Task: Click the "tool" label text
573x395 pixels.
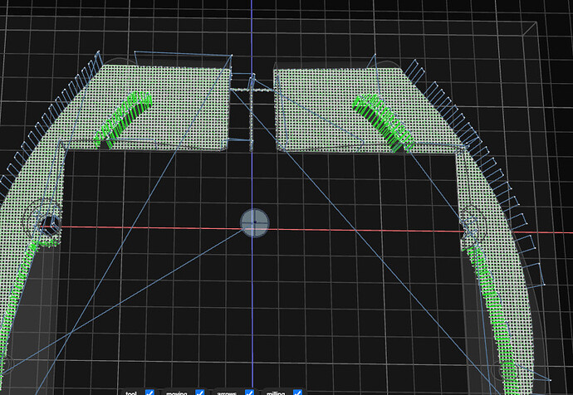Action: (x=130, y=392)
